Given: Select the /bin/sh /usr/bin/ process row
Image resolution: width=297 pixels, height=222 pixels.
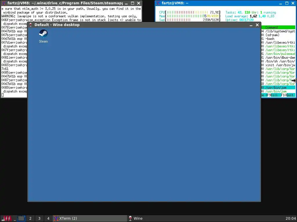Looking at the screenshot, I should point(278,61).
